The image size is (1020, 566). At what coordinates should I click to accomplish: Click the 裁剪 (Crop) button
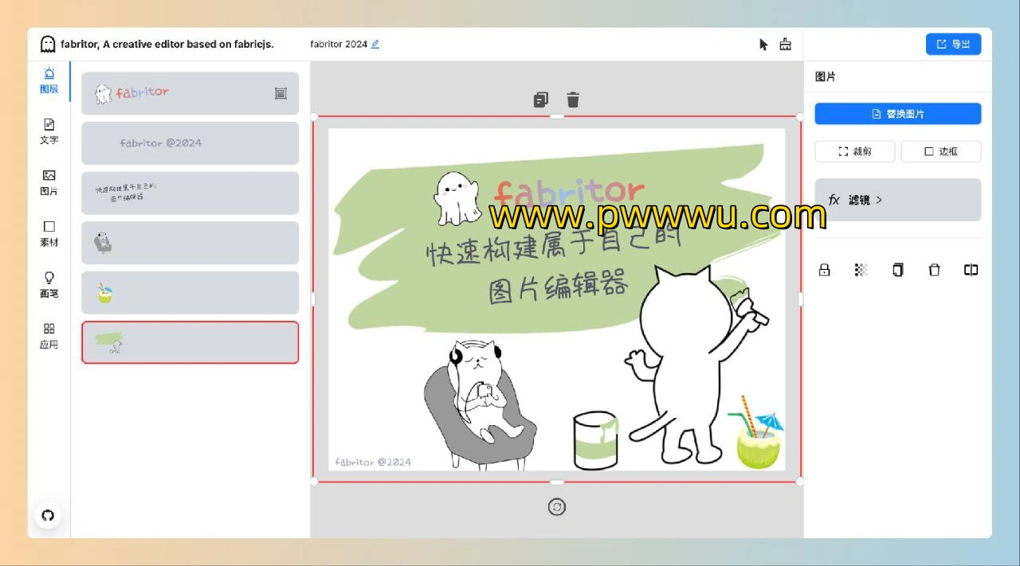click(855, 151)
